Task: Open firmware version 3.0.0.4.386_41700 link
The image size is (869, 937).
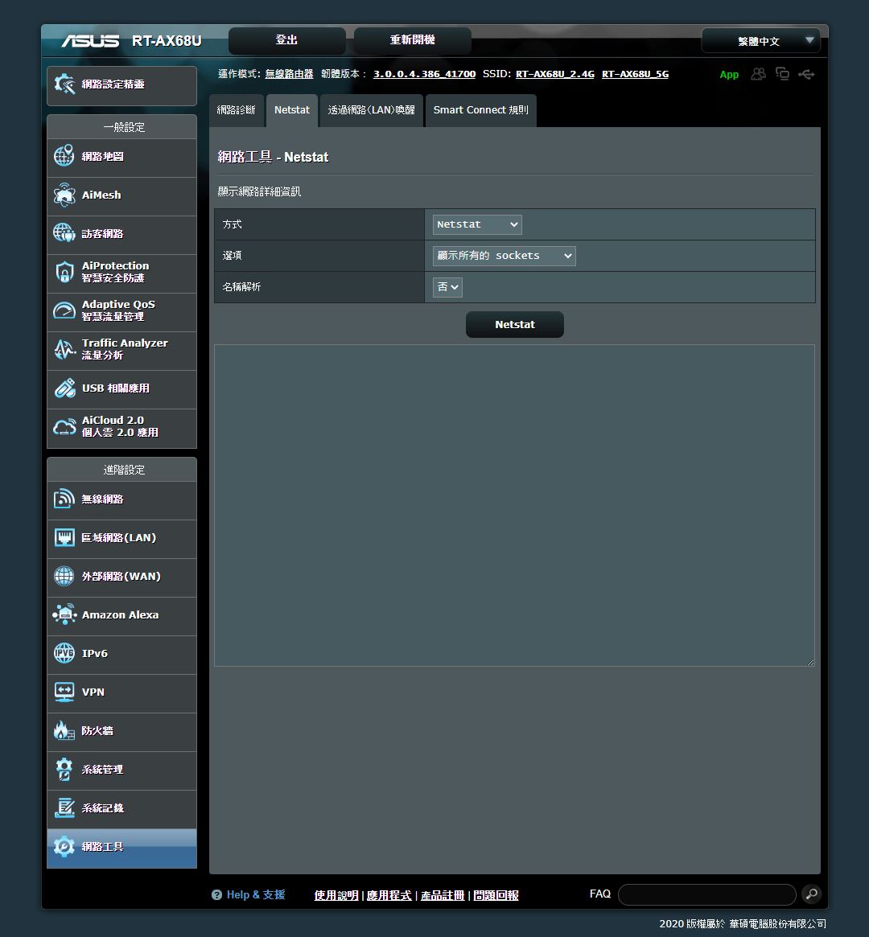Action: [424, 74]
